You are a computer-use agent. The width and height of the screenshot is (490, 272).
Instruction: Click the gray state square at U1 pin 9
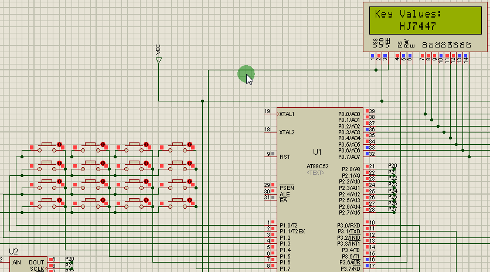coord(273,154)
